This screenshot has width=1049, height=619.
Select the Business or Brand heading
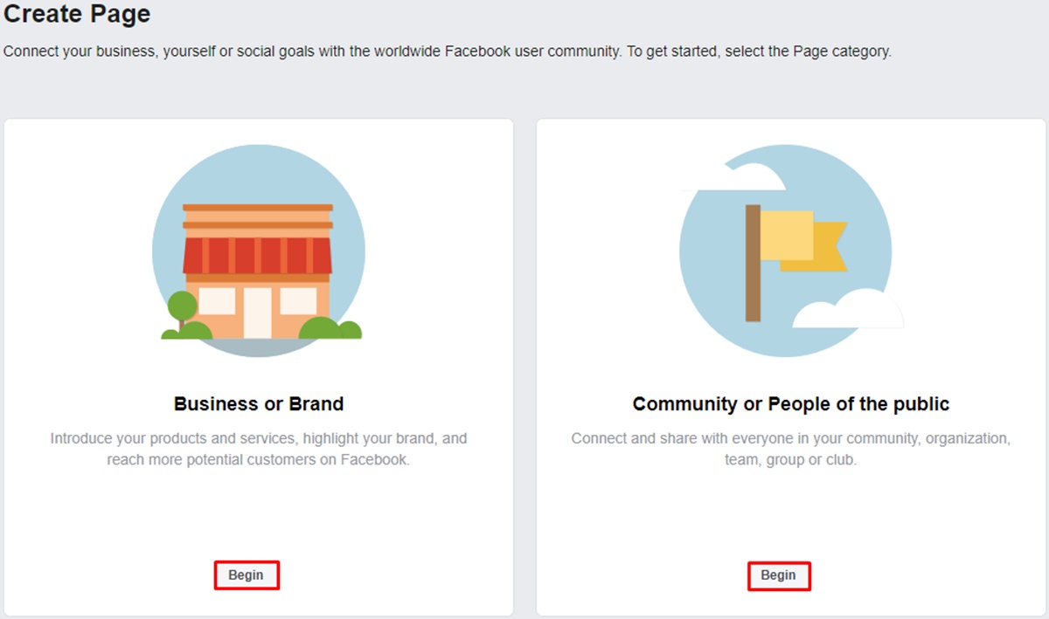[259, 404]
